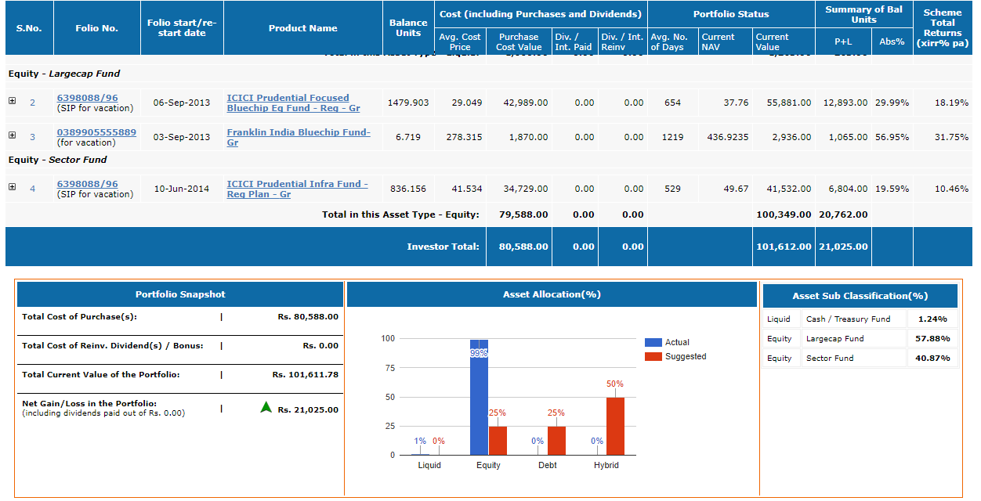Click the S.No. column header
This screenshot has width=981, height=501.
click(x=29, y=28)
